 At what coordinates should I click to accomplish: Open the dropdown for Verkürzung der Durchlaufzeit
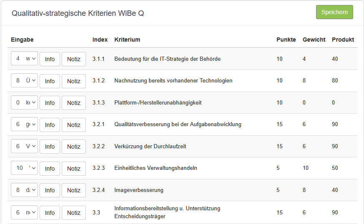point(24,146)
